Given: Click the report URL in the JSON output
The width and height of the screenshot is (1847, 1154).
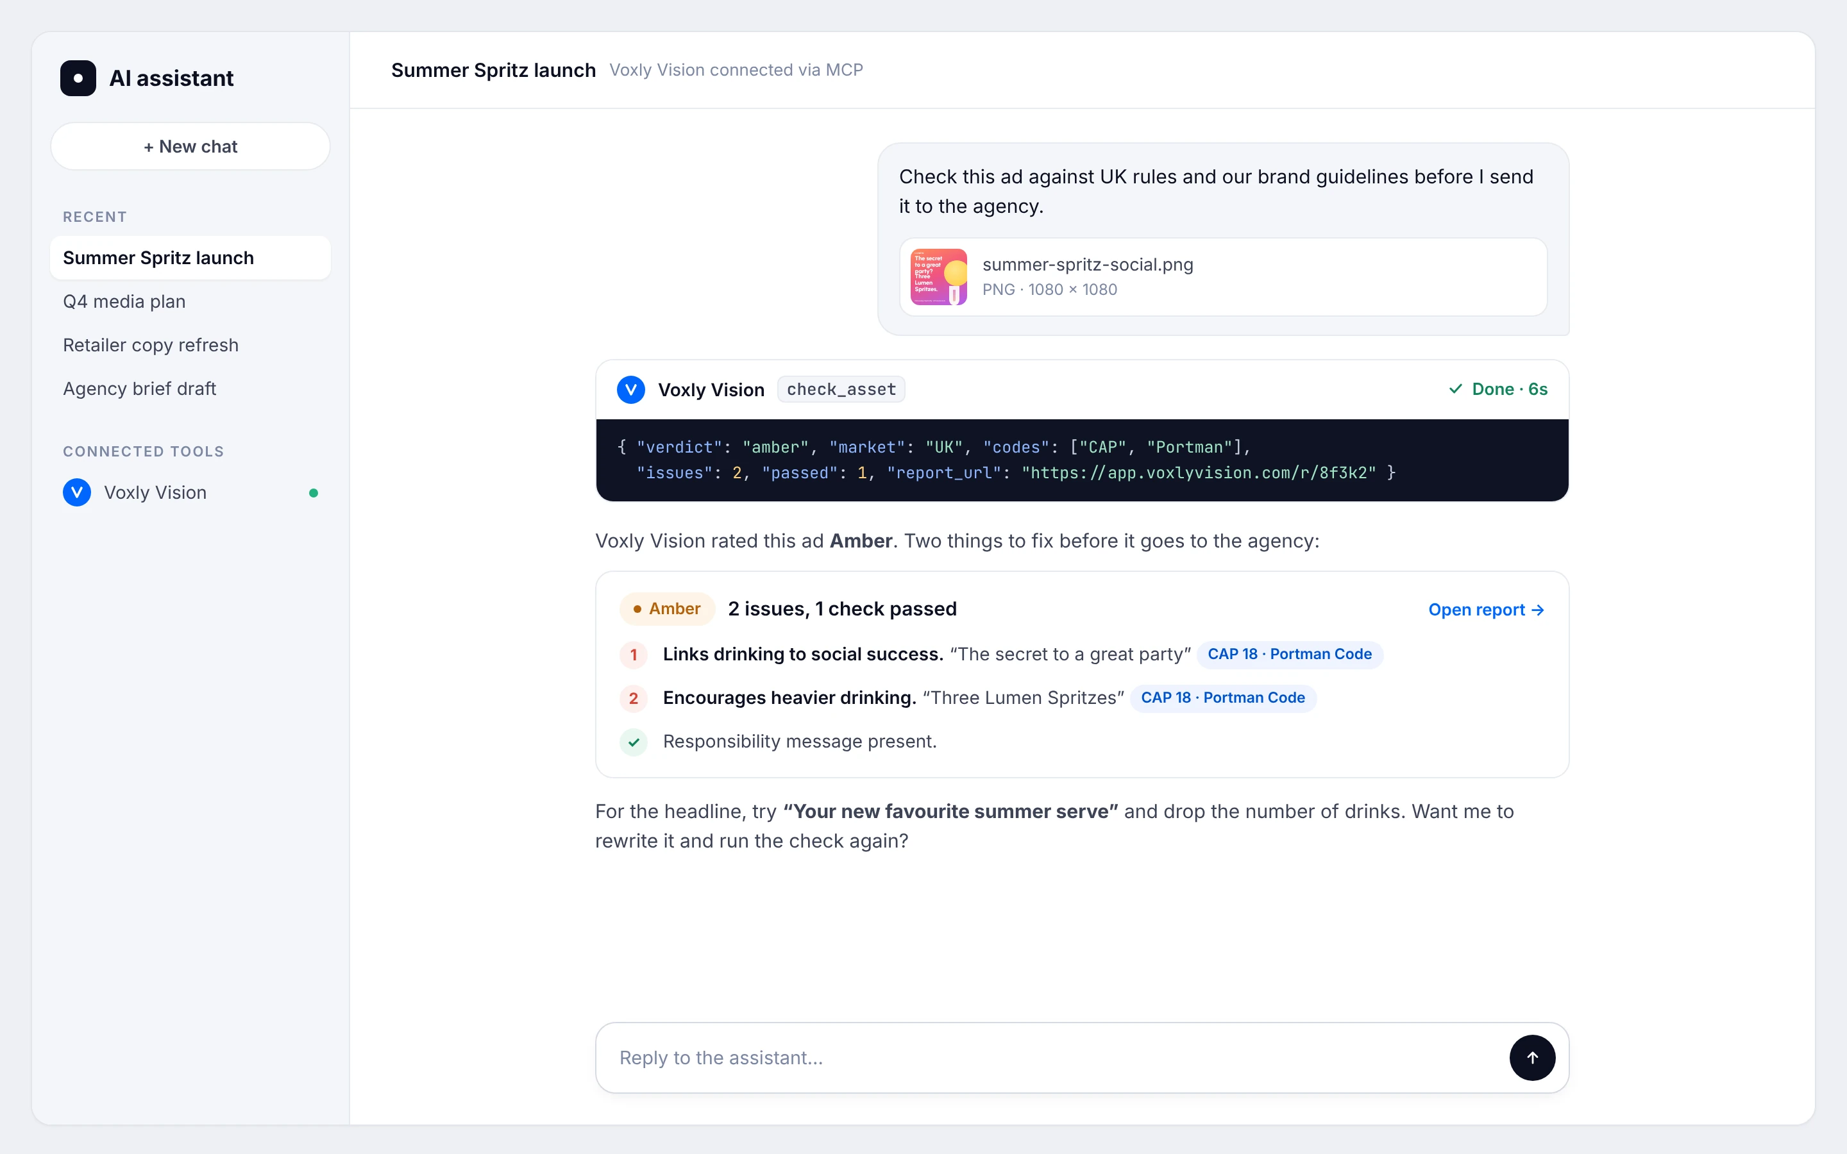Looking at the screenshot, I should [x=1199, y=473].
